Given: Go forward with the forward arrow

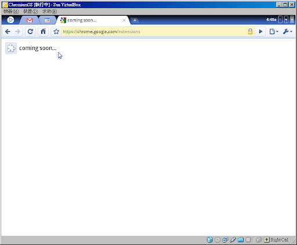Looking at the screenshot, I should click(x=17, y=31).
